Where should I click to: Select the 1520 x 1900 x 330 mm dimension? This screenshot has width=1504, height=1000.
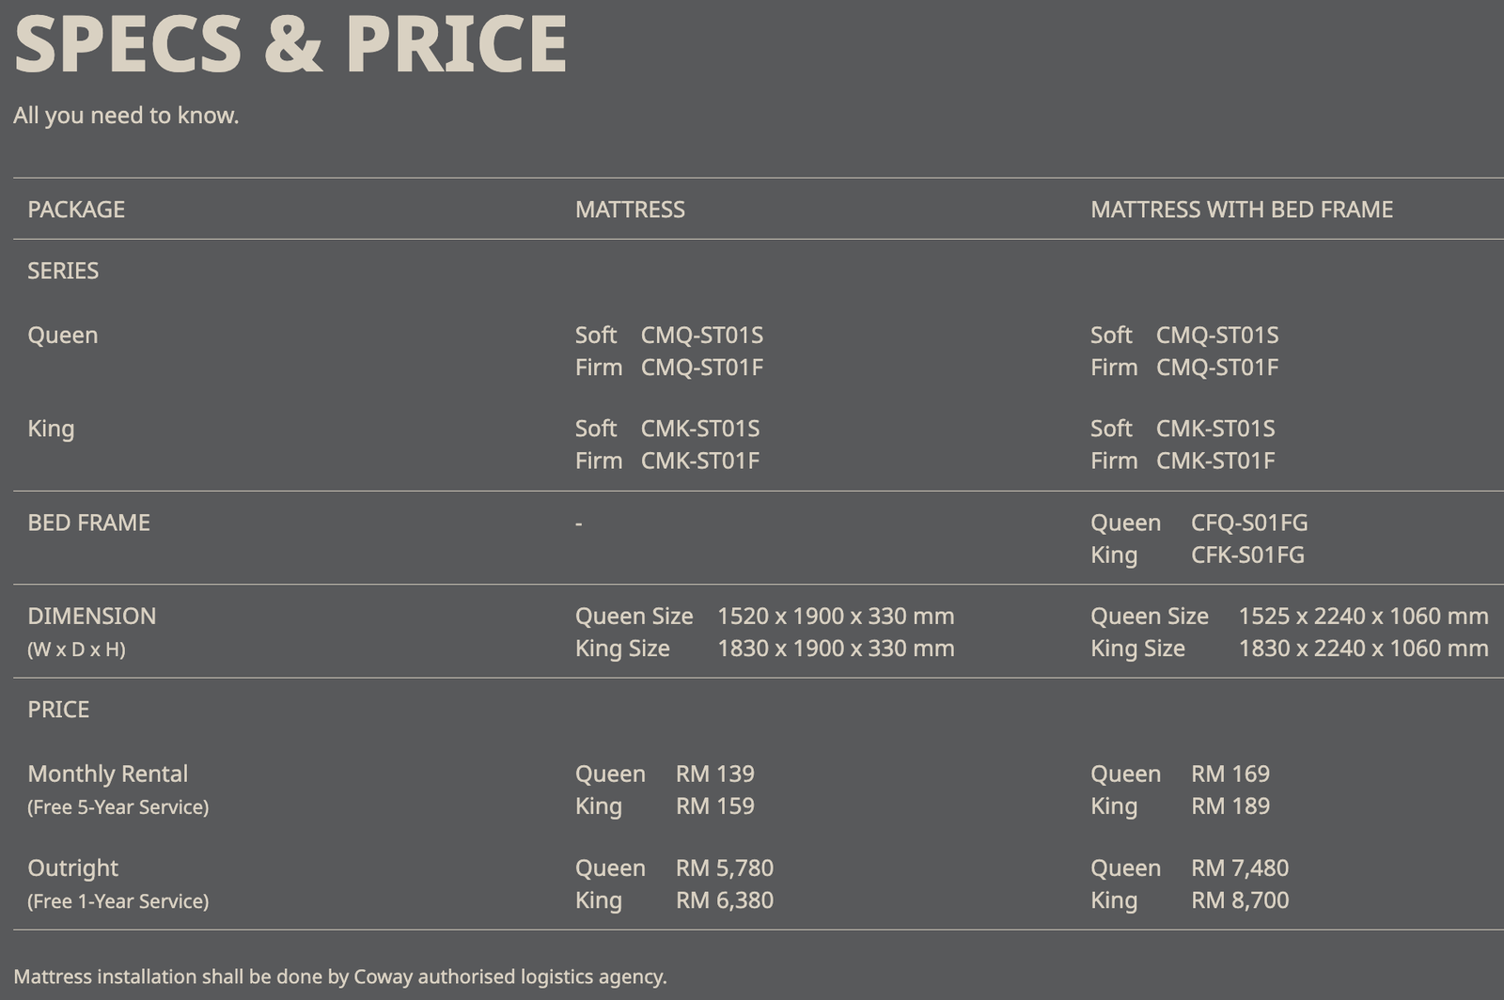coord(835,617)
